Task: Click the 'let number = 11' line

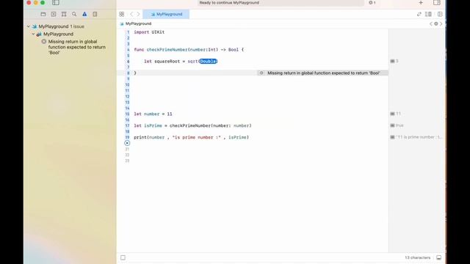Action: pos(153,114)
